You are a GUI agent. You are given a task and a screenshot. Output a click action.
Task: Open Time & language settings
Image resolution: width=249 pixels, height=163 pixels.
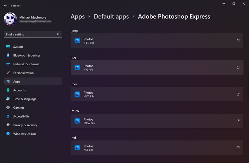click(25, 99)
